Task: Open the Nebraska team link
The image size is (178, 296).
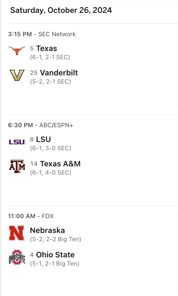Action: (x=47, y=230)
